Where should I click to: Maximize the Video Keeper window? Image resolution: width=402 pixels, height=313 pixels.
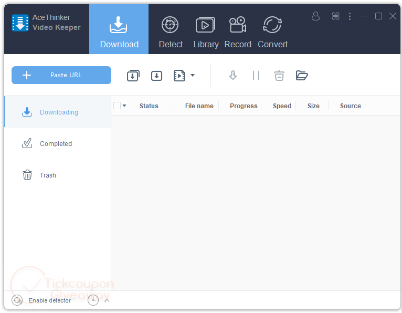tap(378, 16)
